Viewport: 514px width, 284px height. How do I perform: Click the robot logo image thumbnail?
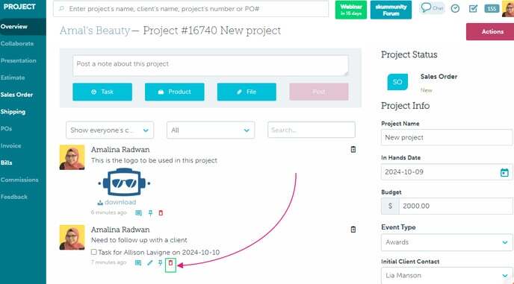tap(124, 183)
